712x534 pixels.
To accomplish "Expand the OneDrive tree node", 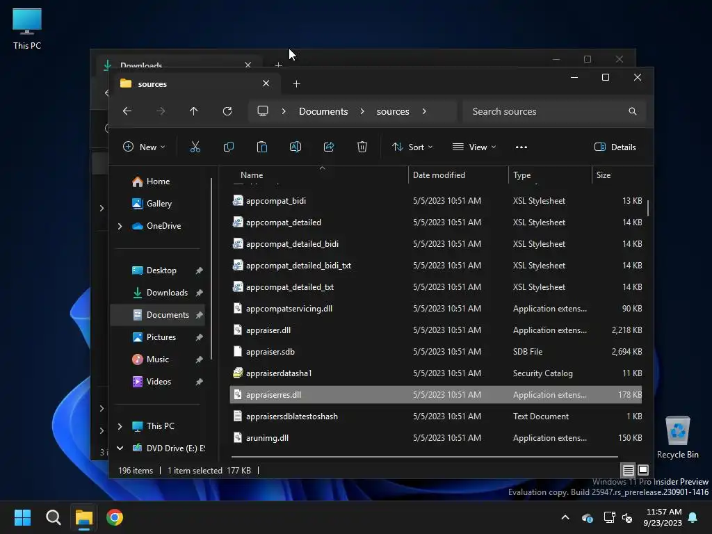I will pos(120,226).
